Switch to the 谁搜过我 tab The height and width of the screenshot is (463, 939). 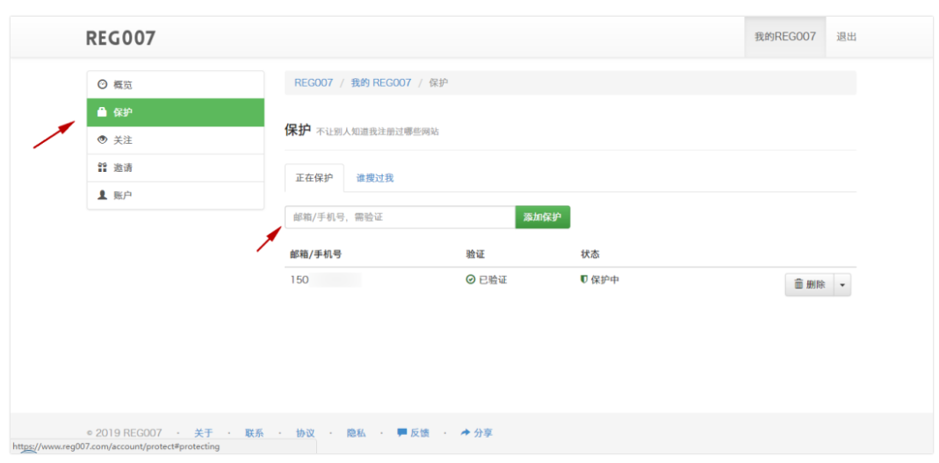pos(374,178)
